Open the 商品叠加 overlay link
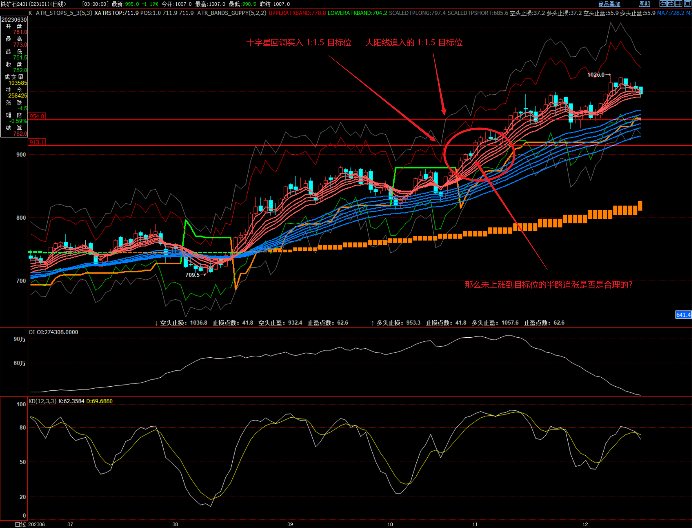The height and width of the screenshot is (528, 692). pos(609,4)
